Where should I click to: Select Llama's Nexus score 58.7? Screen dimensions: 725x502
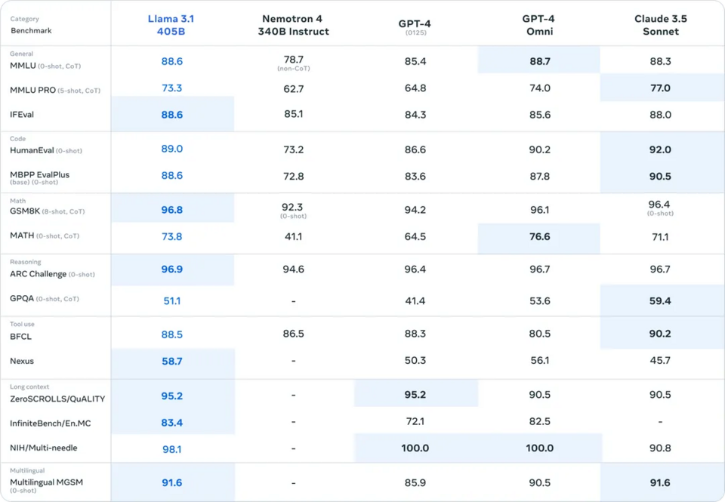pos(172,362)
